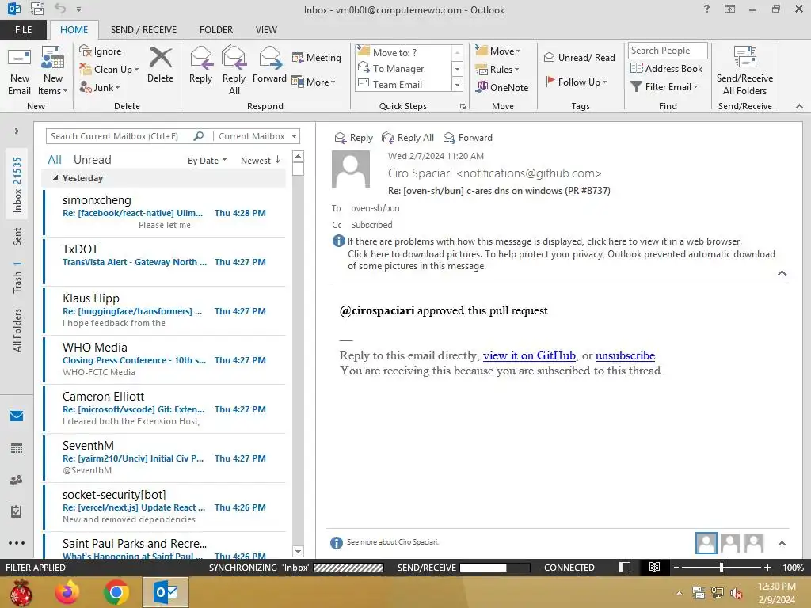
Task: Click Forward in the reading pane
Action: (x=468, y=138)
